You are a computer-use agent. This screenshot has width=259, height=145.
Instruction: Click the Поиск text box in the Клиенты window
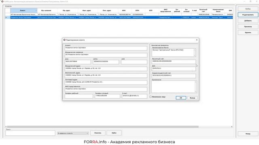(x=30, y=133)
